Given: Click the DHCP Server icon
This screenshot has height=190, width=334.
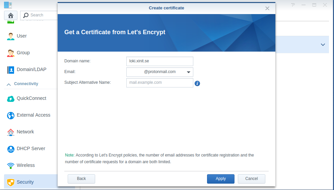Looking at the screenshot, I should [x=10, y=149].
